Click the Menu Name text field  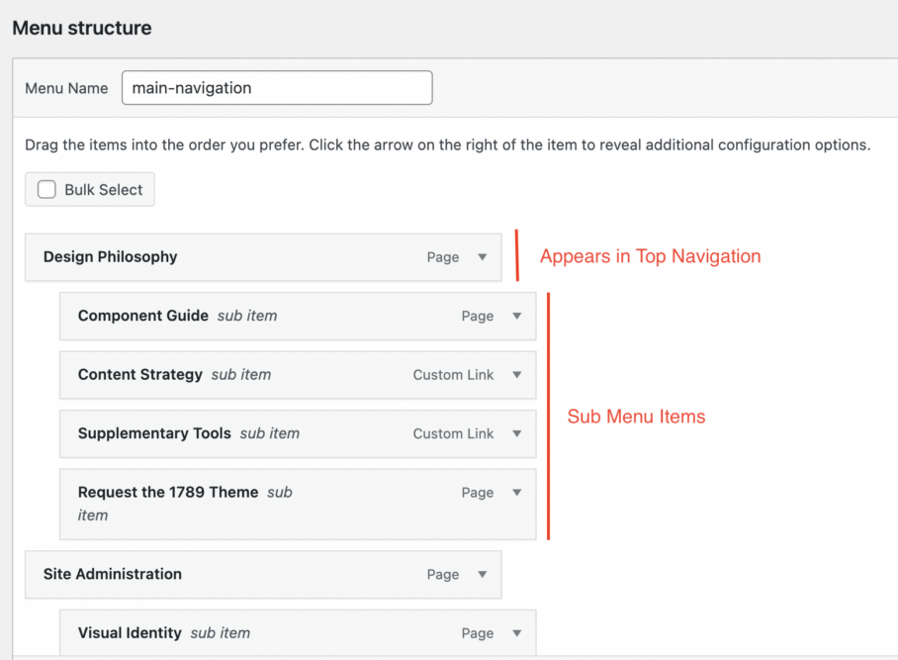click(277, 88)
